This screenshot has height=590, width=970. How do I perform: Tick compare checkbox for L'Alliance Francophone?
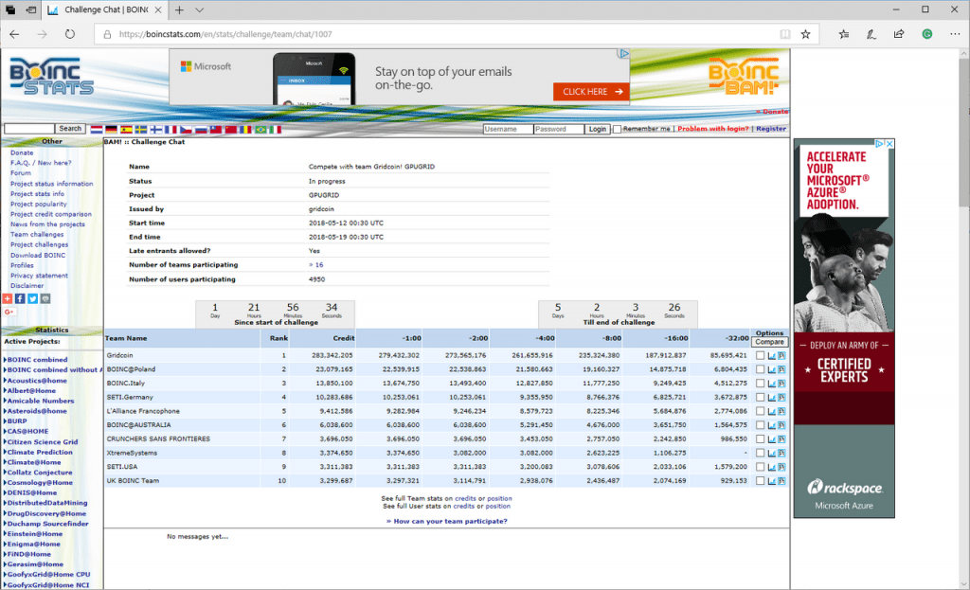pyautogui.click(x=761, y=411)
